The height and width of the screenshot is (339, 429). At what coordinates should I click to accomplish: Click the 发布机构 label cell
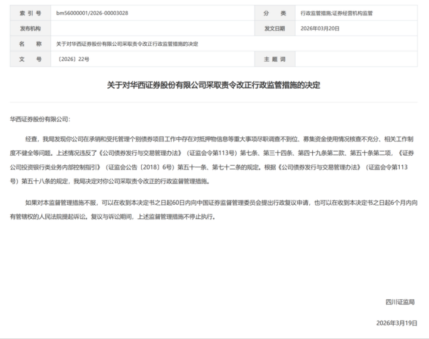pos(30,29)
